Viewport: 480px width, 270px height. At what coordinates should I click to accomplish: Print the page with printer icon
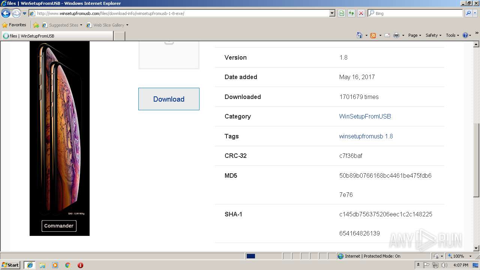[x=396, y=35]
